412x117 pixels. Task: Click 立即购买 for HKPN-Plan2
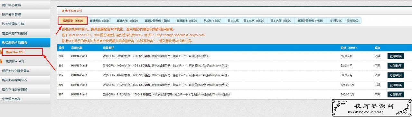(x=396, y=66)
